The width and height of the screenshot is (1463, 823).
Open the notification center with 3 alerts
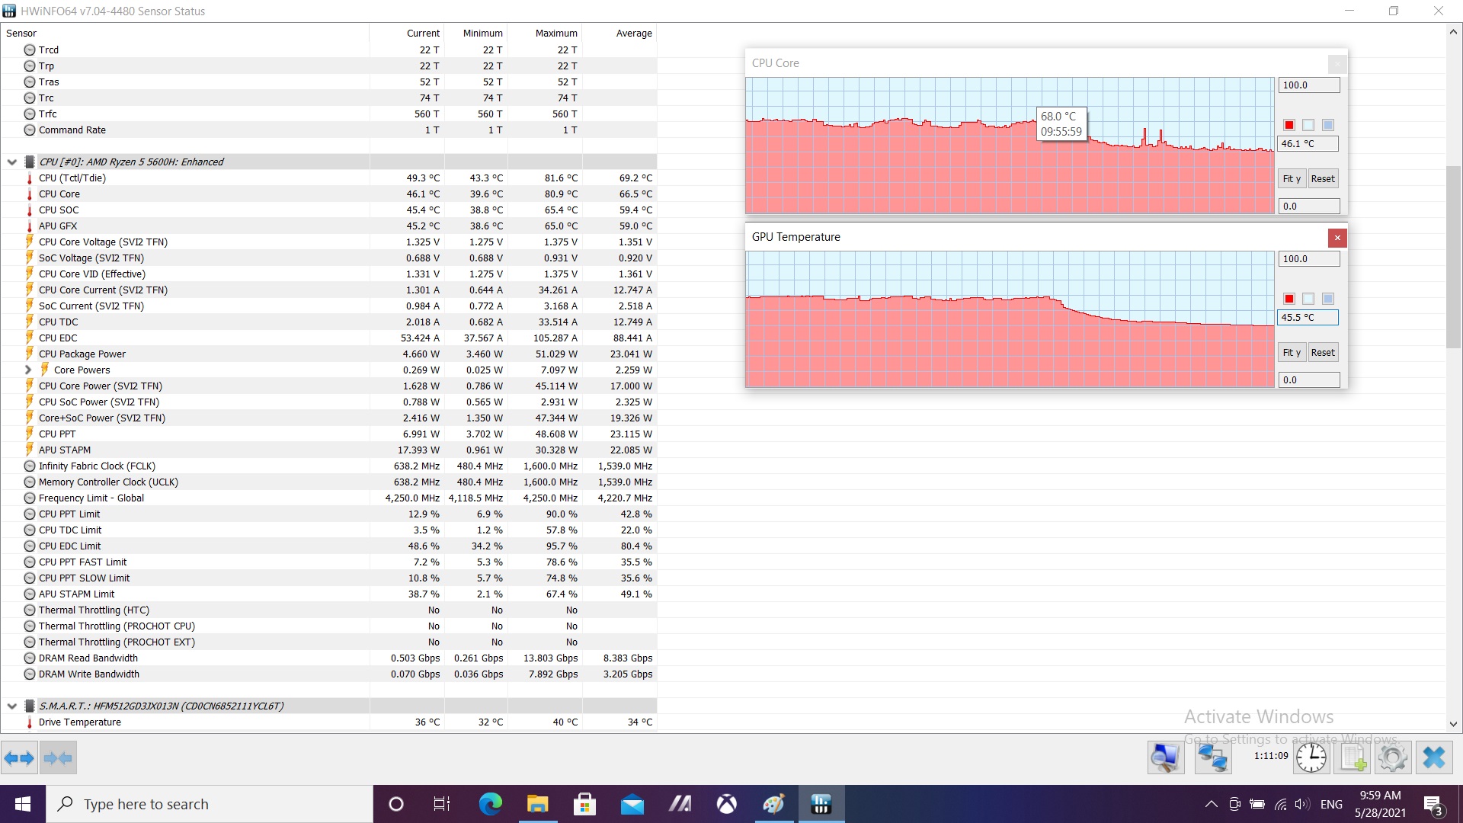coord(1433,805)
